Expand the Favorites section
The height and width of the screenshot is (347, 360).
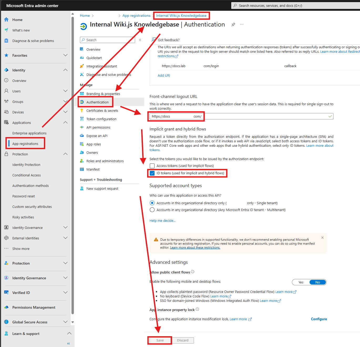[x=65, y=55]
